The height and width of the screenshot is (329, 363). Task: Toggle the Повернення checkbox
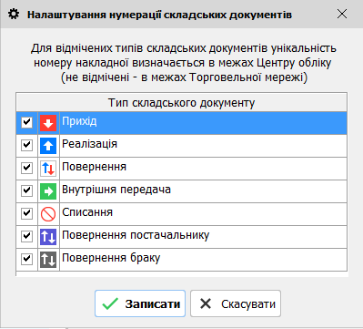click(x=26, y=168)
